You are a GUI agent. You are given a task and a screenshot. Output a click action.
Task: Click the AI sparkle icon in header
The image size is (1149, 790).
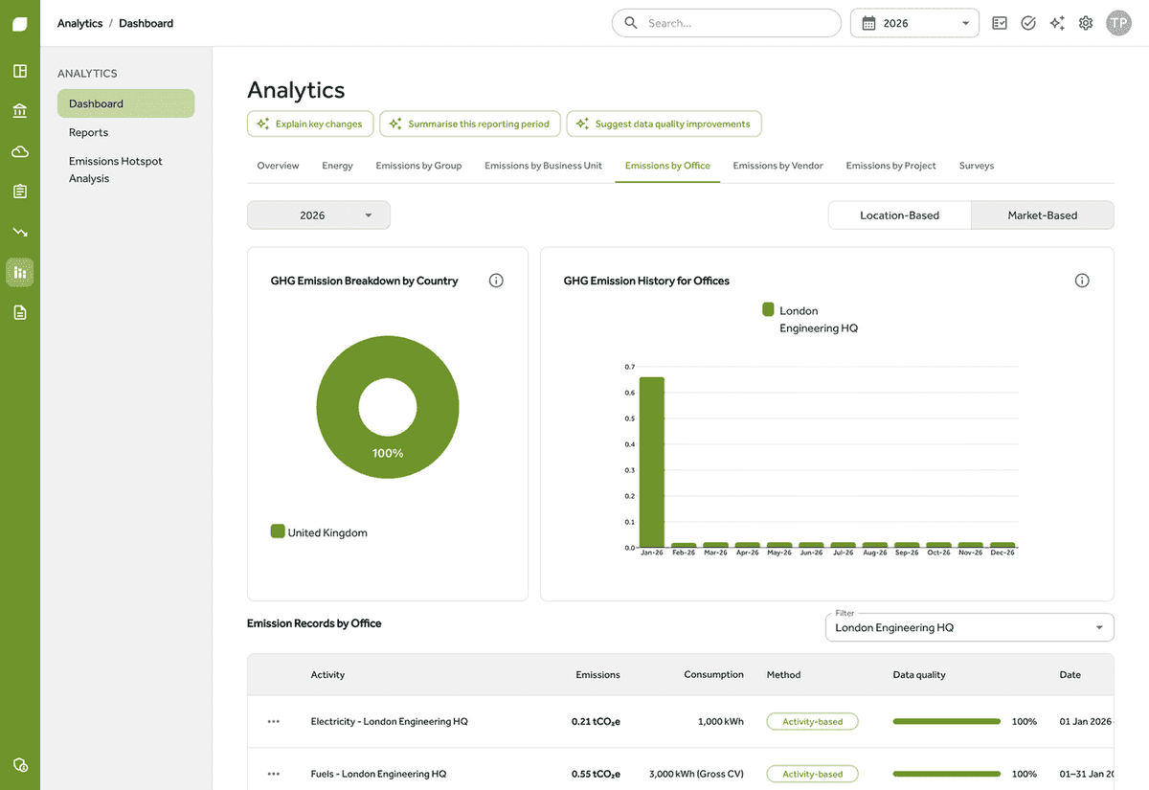(1057, 23)
